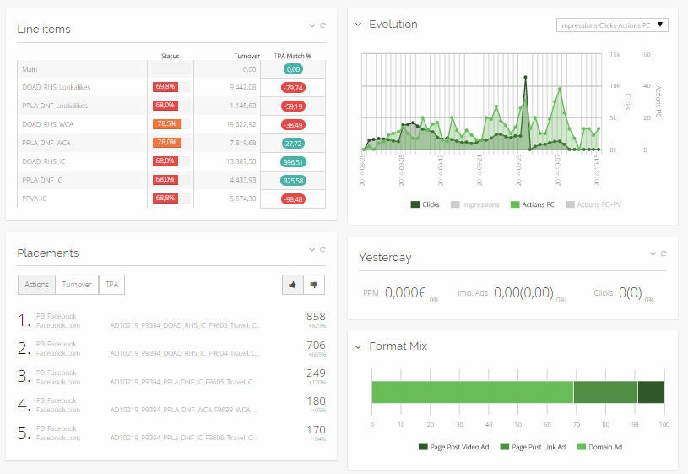This screenshot has width=688, height=474.
Task: Switch to TPA tab in Placements
Action: tap(111, 285)
